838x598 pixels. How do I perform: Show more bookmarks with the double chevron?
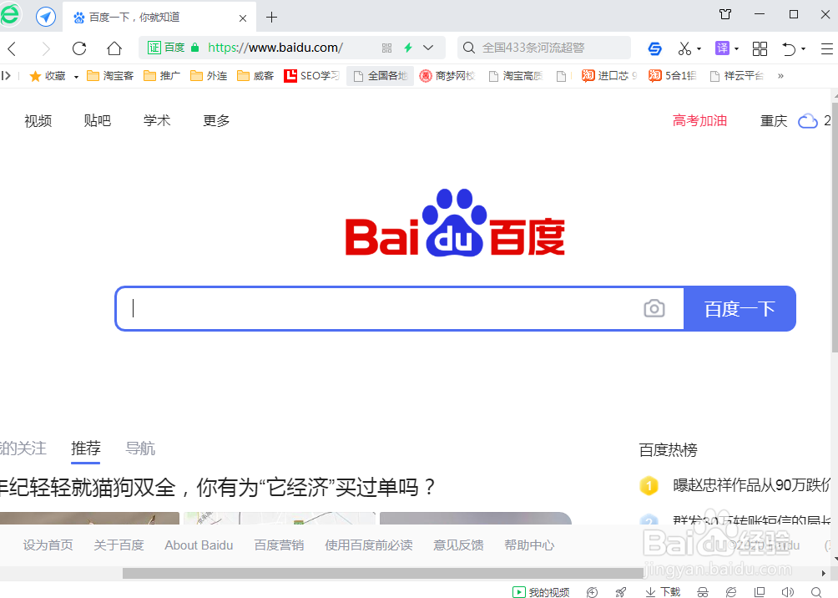click(780, 76)
